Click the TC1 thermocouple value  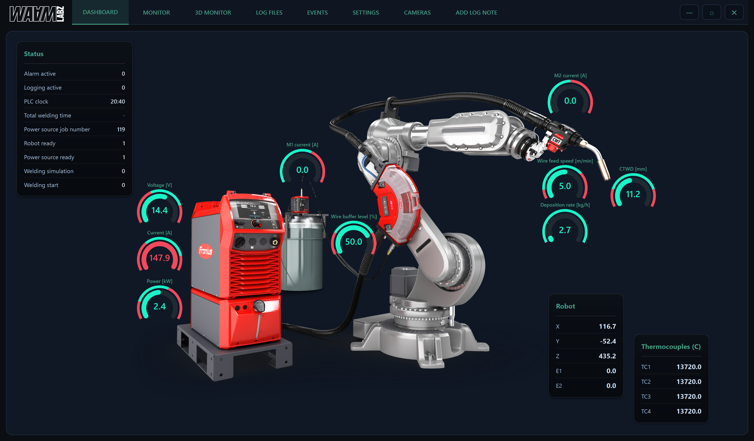coord(689,367)
